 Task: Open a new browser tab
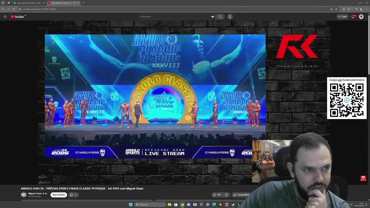coord(83,3)
